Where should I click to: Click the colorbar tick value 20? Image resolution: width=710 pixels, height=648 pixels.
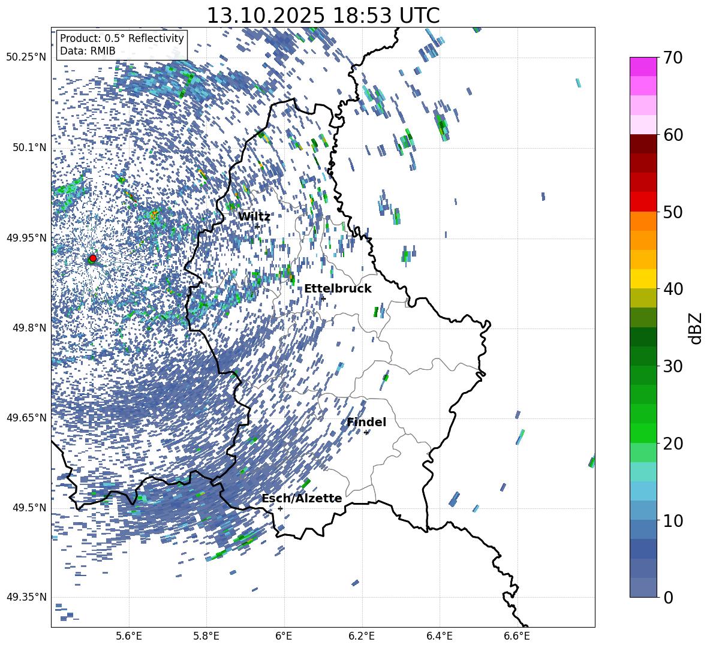click(x=673, y=444)
